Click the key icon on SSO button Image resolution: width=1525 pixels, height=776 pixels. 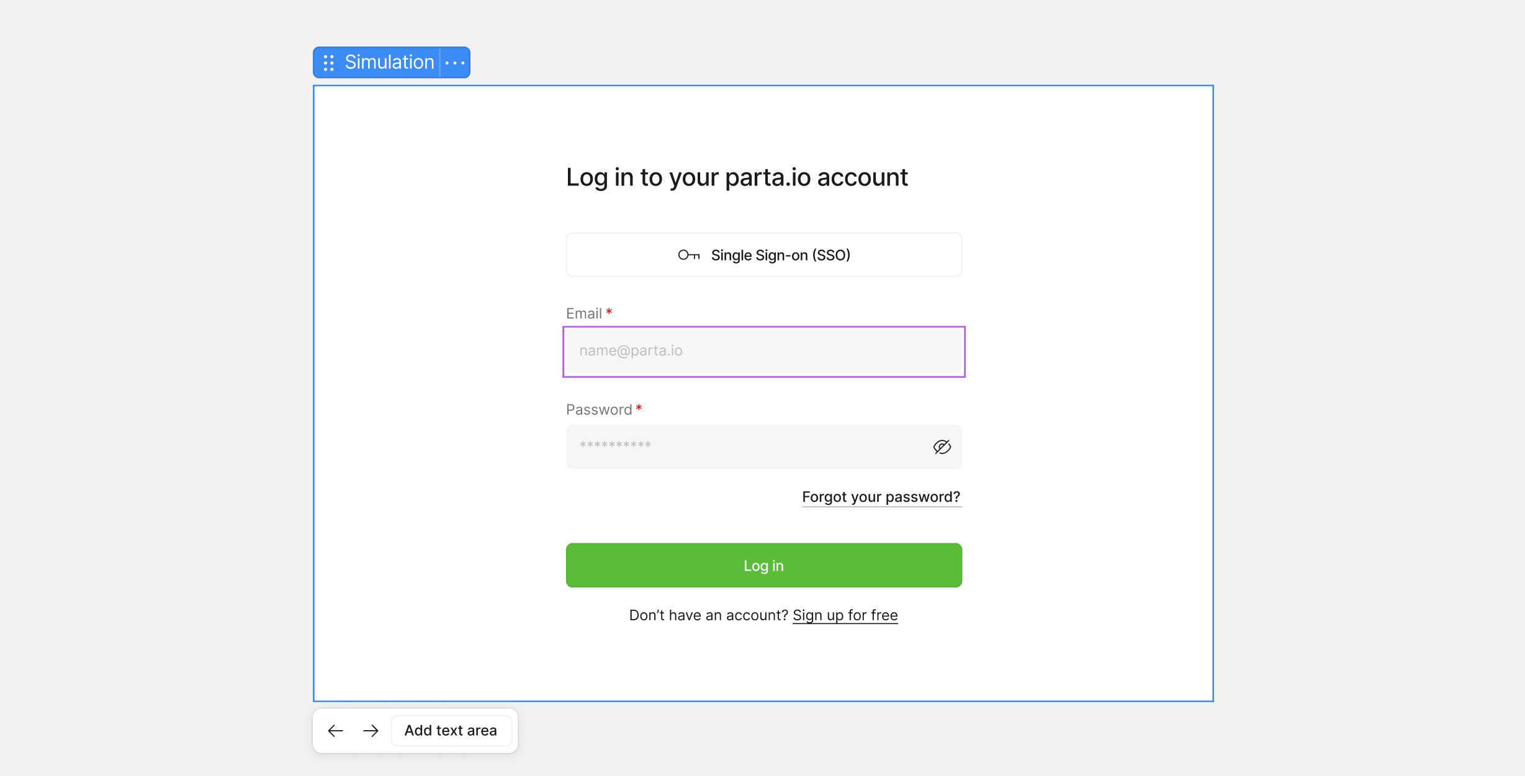pyautogui.click(x=688, y=255)
